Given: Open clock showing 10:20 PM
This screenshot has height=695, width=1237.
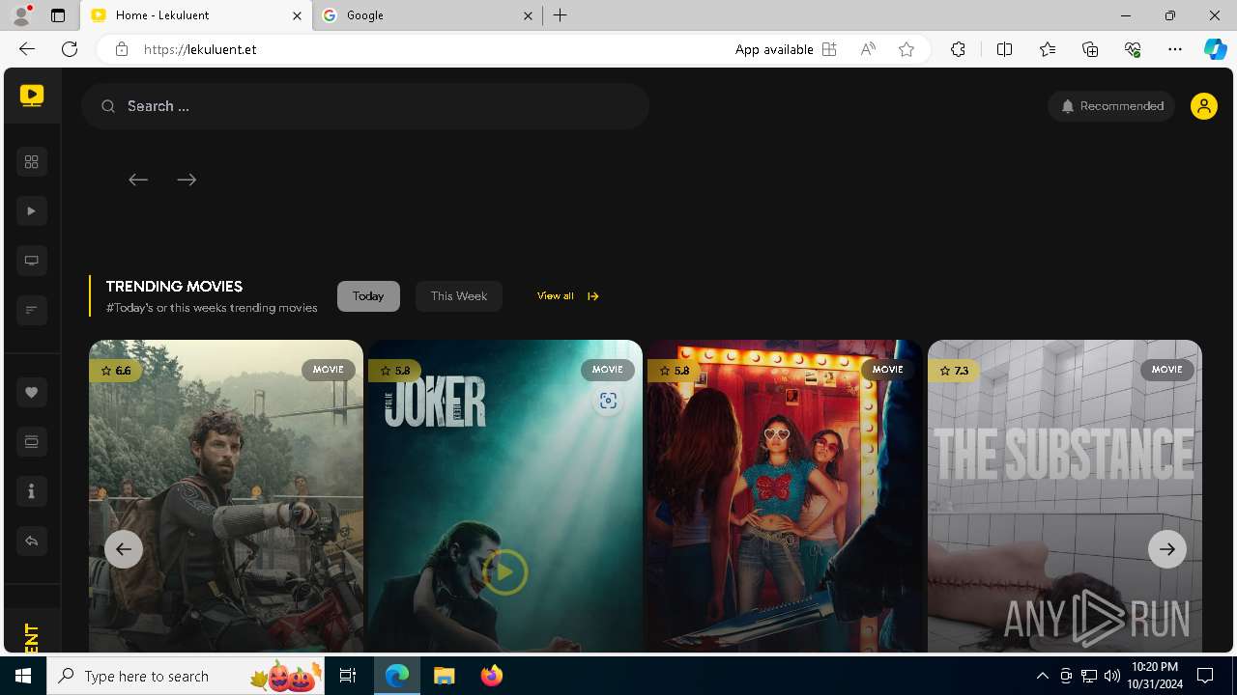Looking at the screenshot, I should [x=1155, y=676].
